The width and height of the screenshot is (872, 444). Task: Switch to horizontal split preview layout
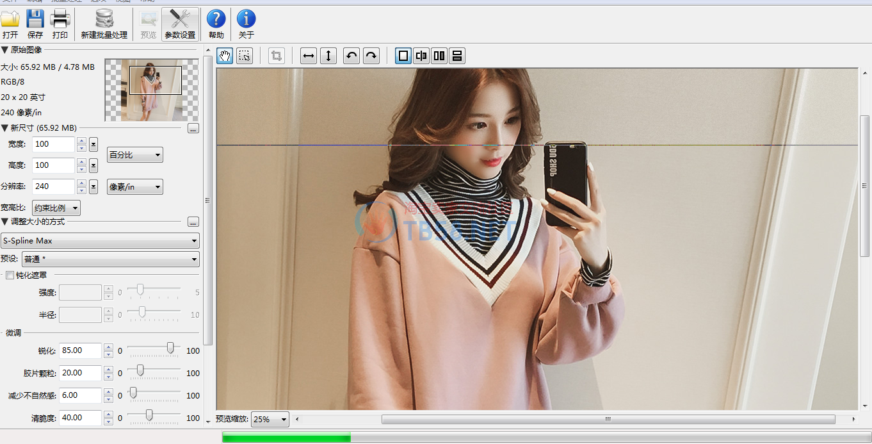point(457,56)
